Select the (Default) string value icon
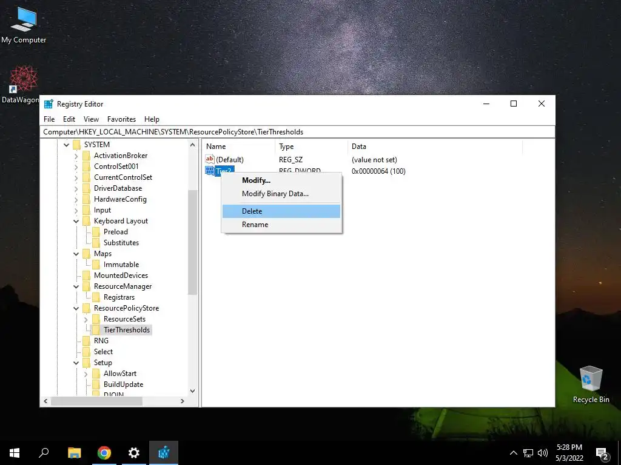Screen dimensions: 621x465 coord(209,159)
